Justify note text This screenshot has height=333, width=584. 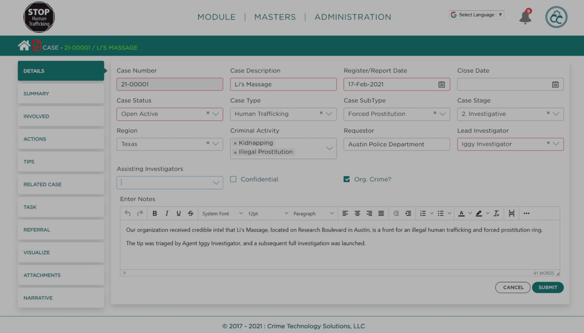381,213
